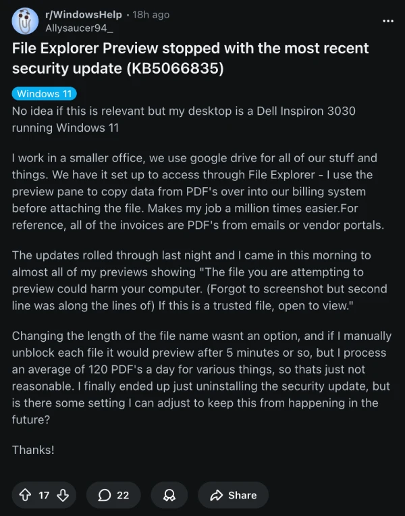Click the share arrow icon
This screenshot has height=516, width=405.
(x=217, y=495)
